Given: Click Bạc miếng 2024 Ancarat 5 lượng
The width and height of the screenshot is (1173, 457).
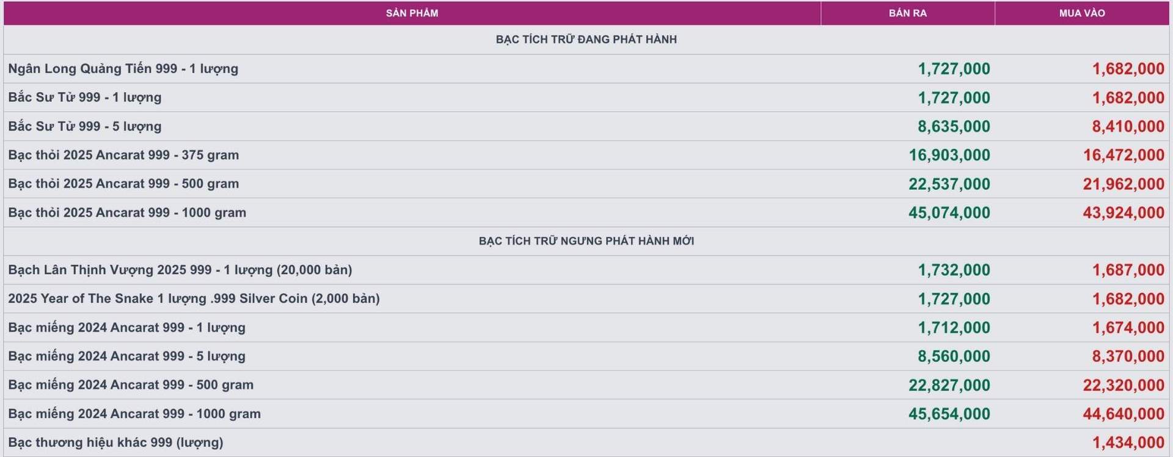Looking at the screenshot, I should click(x=126, y=356).
